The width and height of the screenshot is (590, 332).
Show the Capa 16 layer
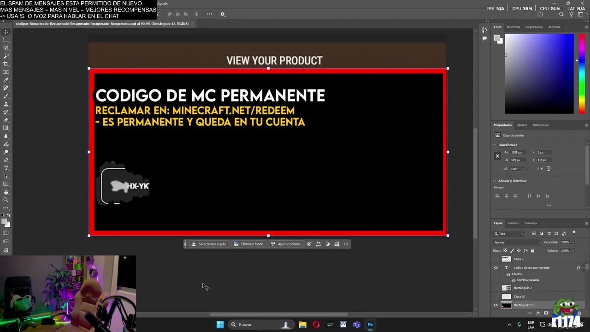pos(496,296)
